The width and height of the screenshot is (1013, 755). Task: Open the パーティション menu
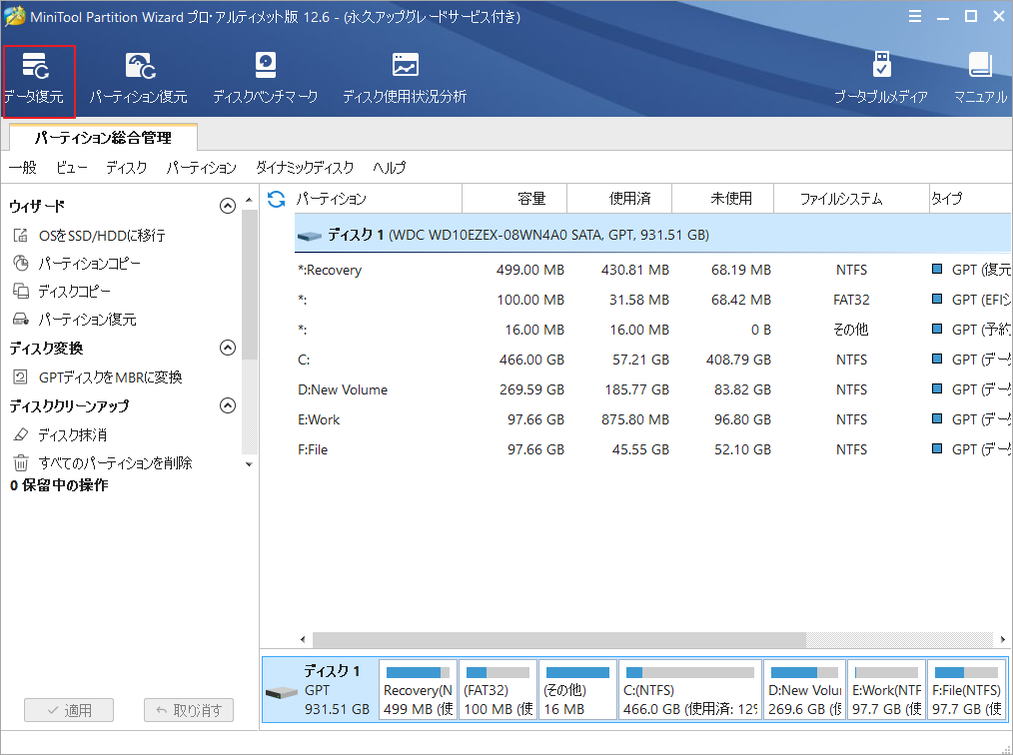tap(201, 168)
